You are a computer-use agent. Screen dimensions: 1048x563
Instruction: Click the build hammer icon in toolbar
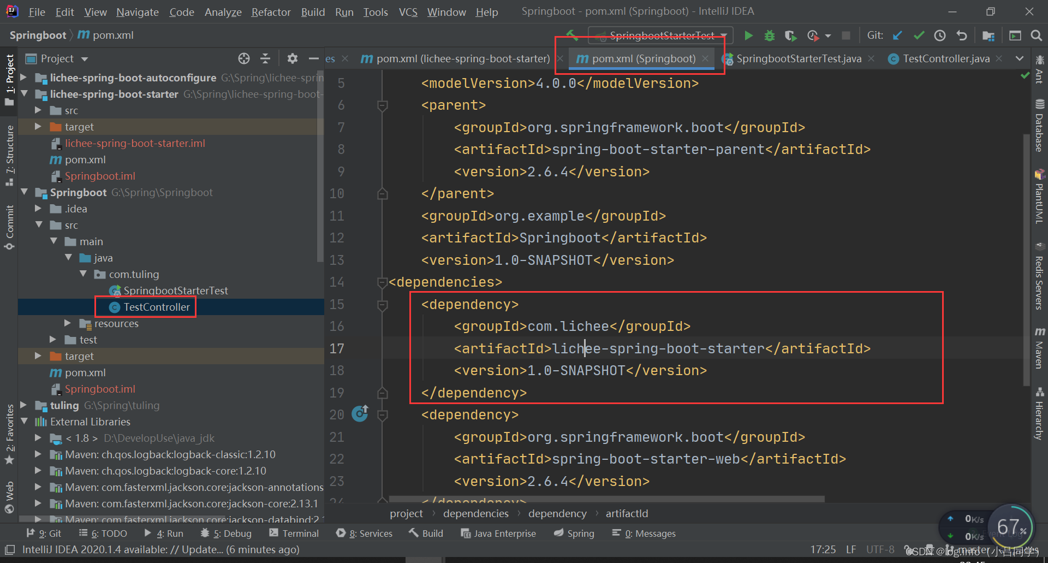[571, 35]
